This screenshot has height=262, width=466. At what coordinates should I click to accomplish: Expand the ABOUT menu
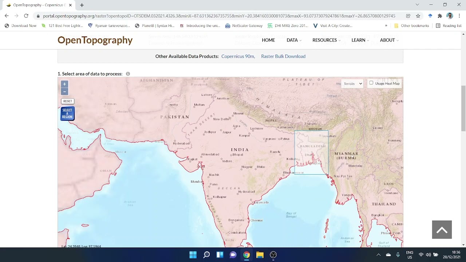389,40
